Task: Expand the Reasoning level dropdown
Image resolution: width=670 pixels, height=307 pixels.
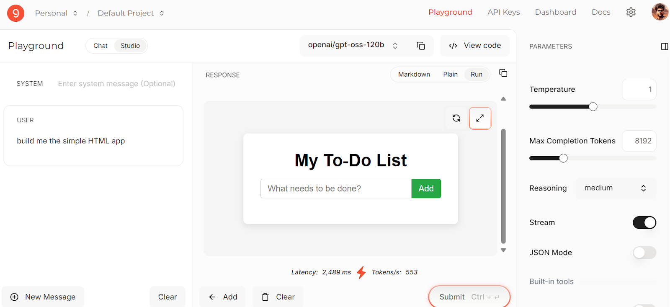Action: pos(615,188)
